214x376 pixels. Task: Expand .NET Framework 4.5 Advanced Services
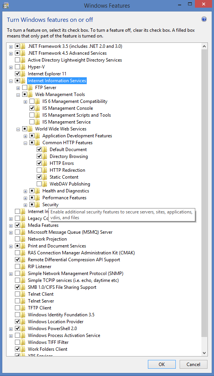pos(11,53)
